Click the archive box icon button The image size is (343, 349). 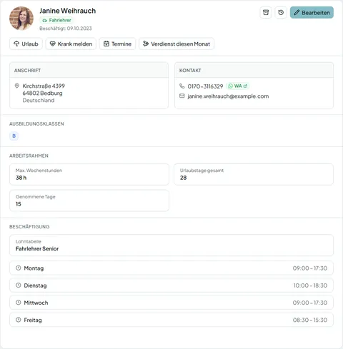266,12
